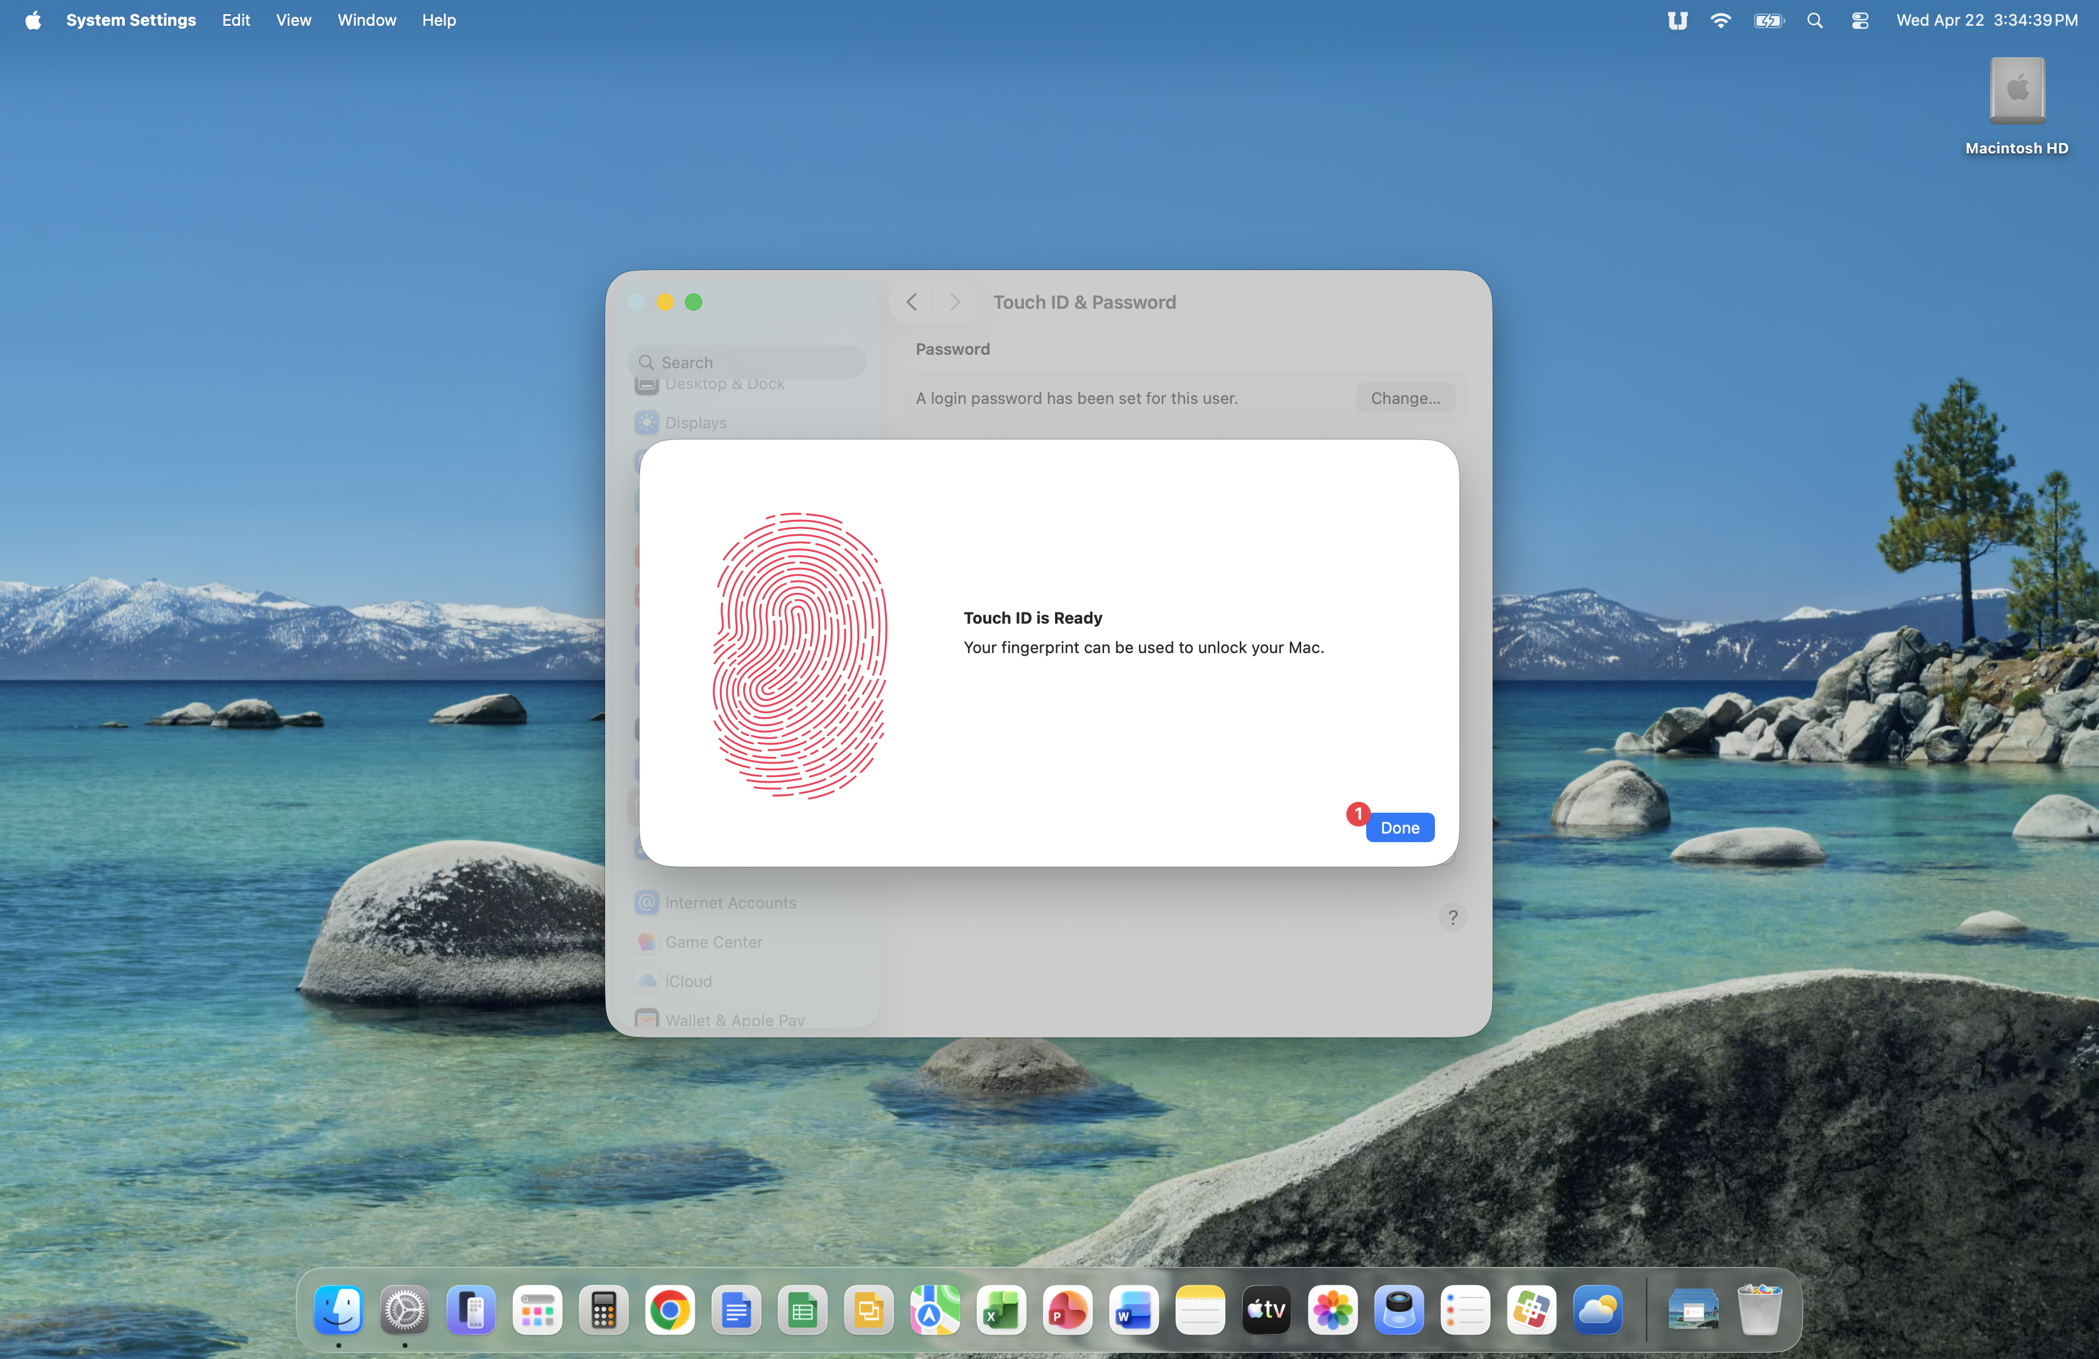Open the Window menu

coord(366,20)
